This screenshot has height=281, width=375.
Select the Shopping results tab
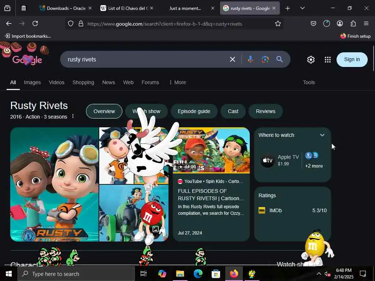coord(83,82)
